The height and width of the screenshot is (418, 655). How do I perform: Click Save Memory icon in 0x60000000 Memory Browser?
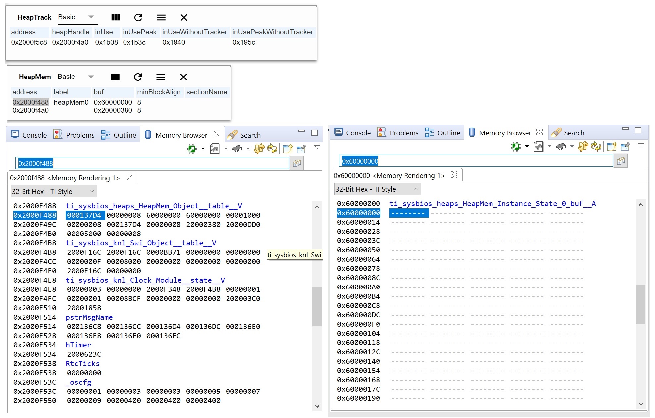coord(538,146)
